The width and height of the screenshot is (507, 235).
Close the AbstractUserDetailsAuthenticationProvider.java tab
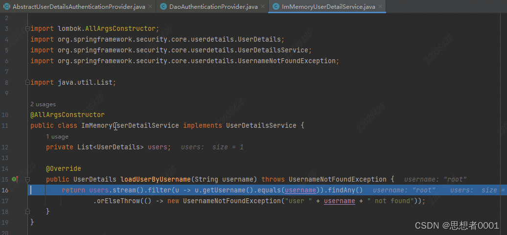pos(150,7)
